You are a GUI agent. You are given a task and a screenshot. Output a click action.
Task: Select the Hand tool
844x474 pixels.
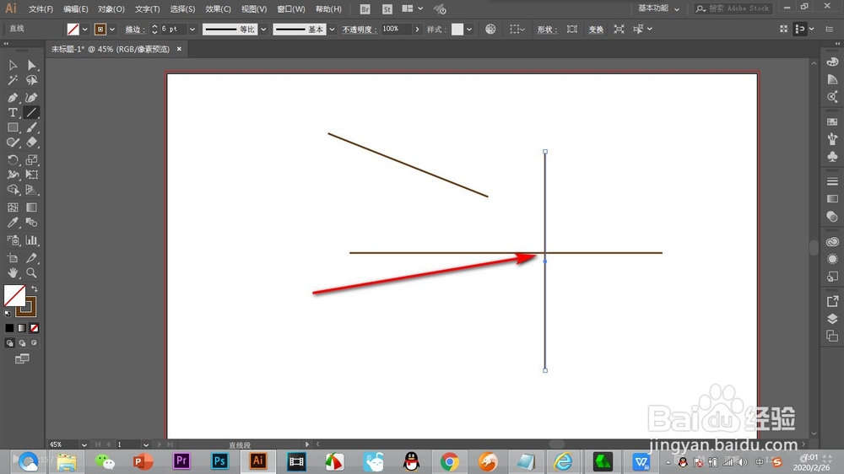[13, 273]
